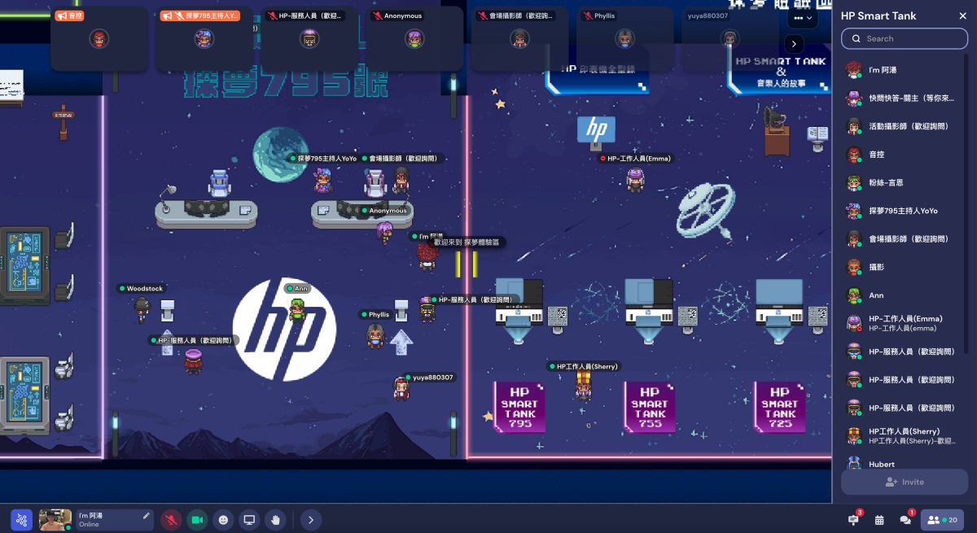Open the emoji reactions picker
977x533 pixels.
[223, 519]
